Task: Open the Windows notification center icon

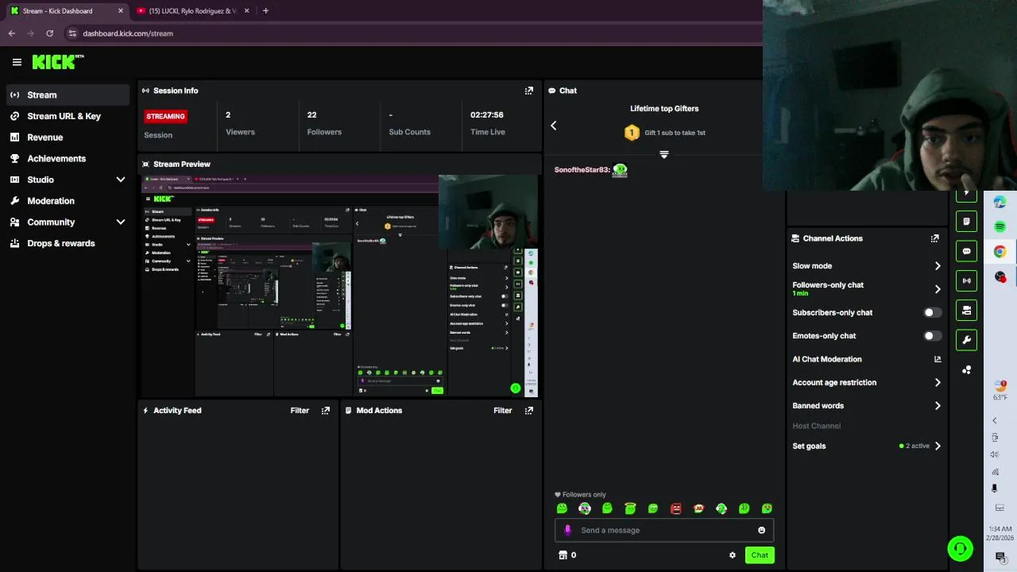Action: click(1000, 556)
